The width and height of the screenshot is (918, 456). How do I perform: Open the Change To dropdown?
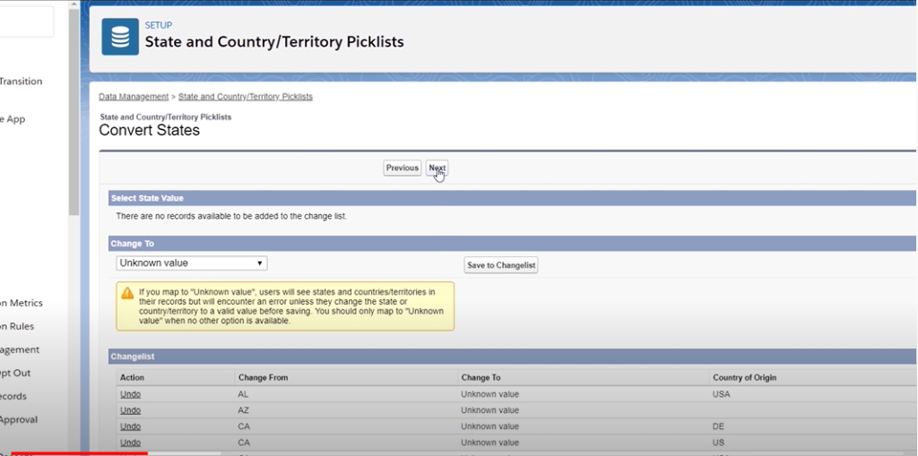pyautogui.click(x=192, y=263)
